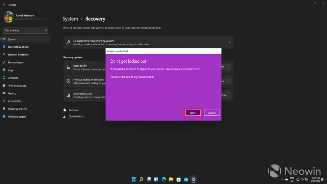Click the ENG US language indicator

pos(292,179)
